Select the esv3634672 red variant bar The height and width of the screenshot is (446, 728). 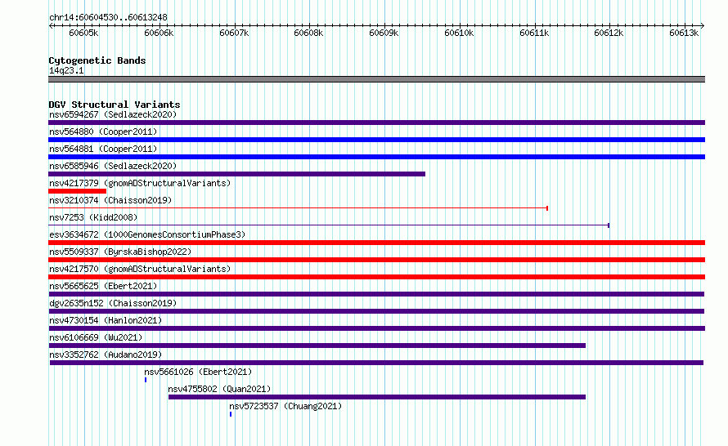(376, 243)
